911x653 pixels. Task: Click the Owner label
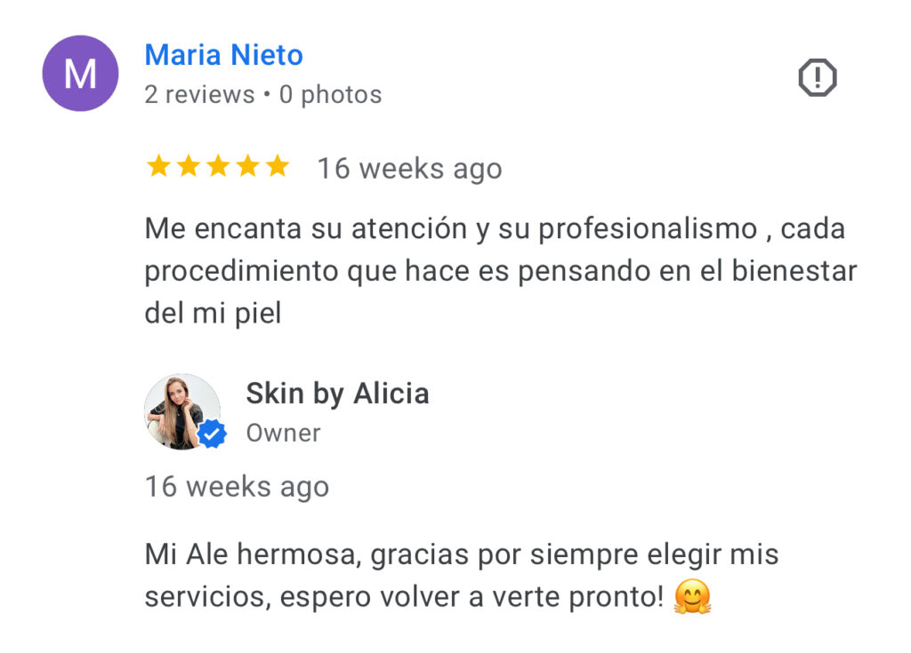click(x=283, y=433)
